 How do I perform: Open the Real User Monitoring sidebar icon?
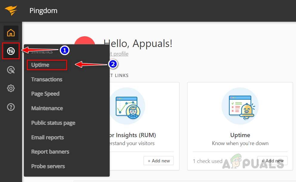[11, 70]
